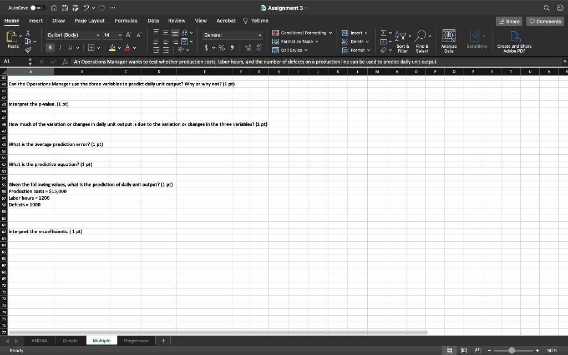Click the Share button
The height and width of the screenshot is (355, 568).
pos(509,21)
